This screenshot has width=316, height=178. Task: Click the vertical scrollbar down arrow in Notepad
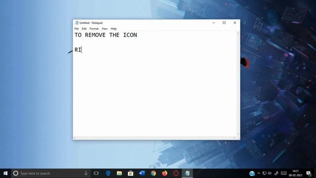(238, 134)
